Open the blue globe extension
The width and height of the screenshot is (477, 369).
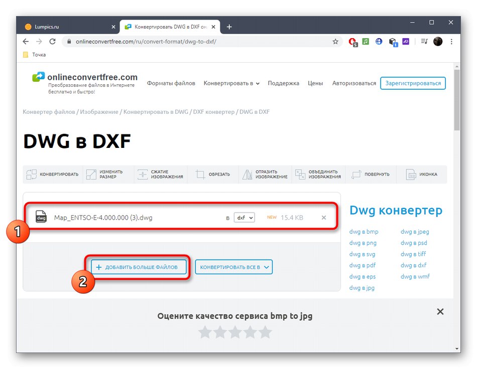click(x=379, y=41)
